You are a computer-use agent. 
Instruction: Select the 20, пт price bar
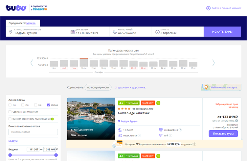pos(123,63)
